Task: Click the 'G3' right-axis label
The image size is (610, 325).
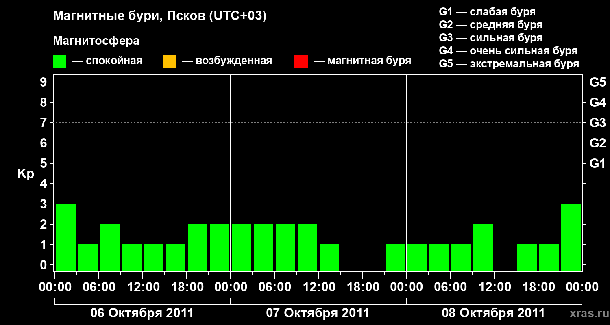Action: 597,123
